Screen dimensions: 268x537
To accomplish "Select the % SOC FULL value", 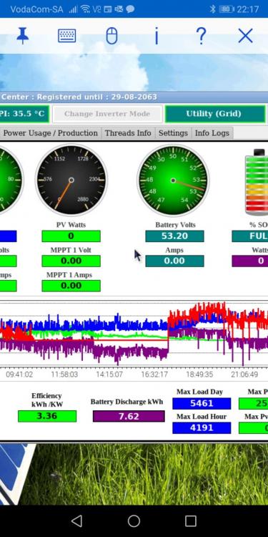I will [x=250, y=236].
